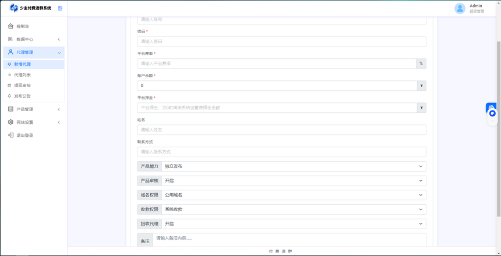
Task: Click 代理列表 list icon
Action: [x=9, y=75]
